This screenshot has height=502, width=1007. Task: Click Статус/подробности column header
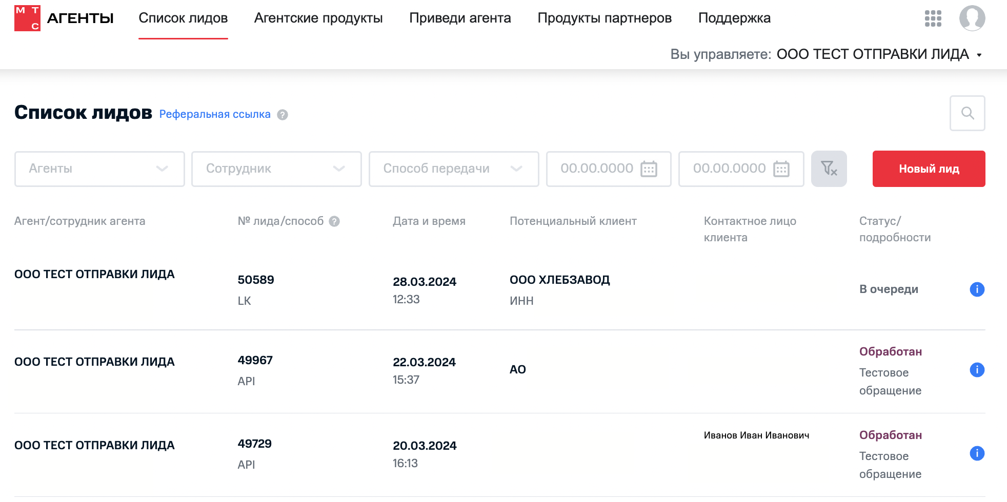pyautogui.click(x=895, y=229)
